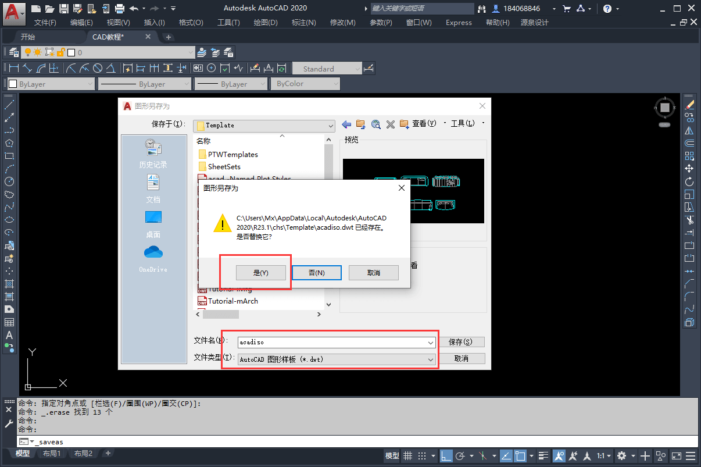The width and height of the screenshot is (701, 467).
Task: Click 是(Y) to replace the file
Action: 261,273
